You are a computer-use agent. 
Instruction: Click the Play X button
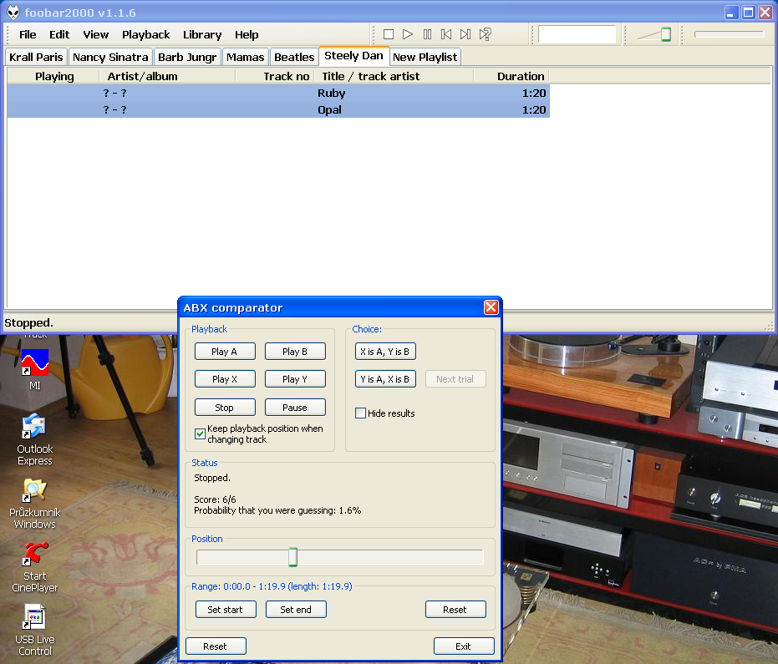click(x=225, y=379)
